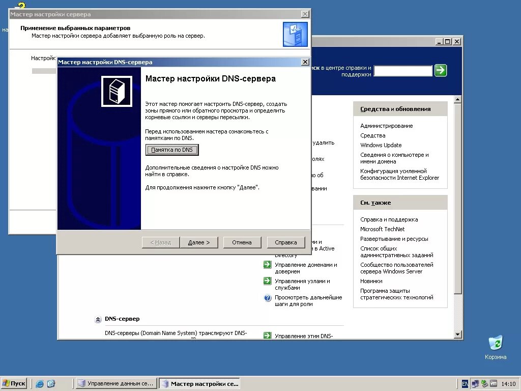521x391 pixels.
Task: Click arrow icon next to Управление этим DNS
Action: point(268,335)
